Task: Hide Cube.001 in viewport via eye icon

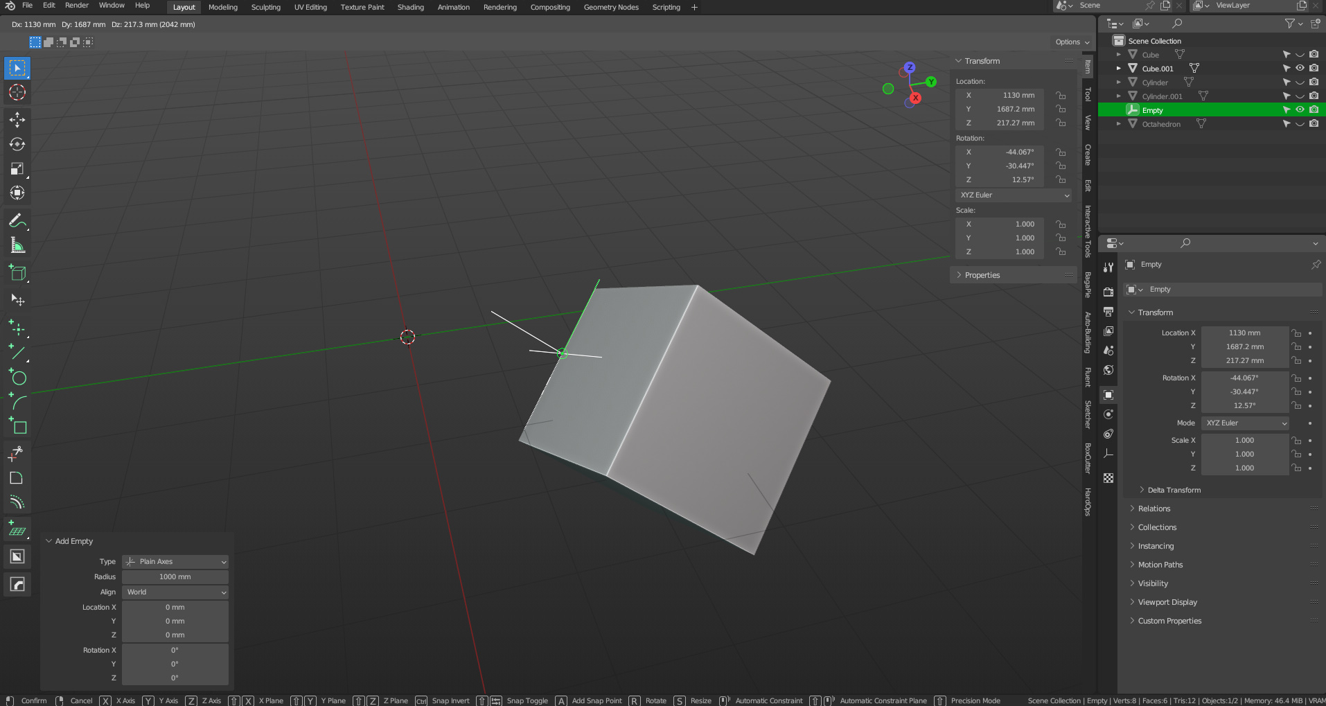Action: click(1300, 69)
